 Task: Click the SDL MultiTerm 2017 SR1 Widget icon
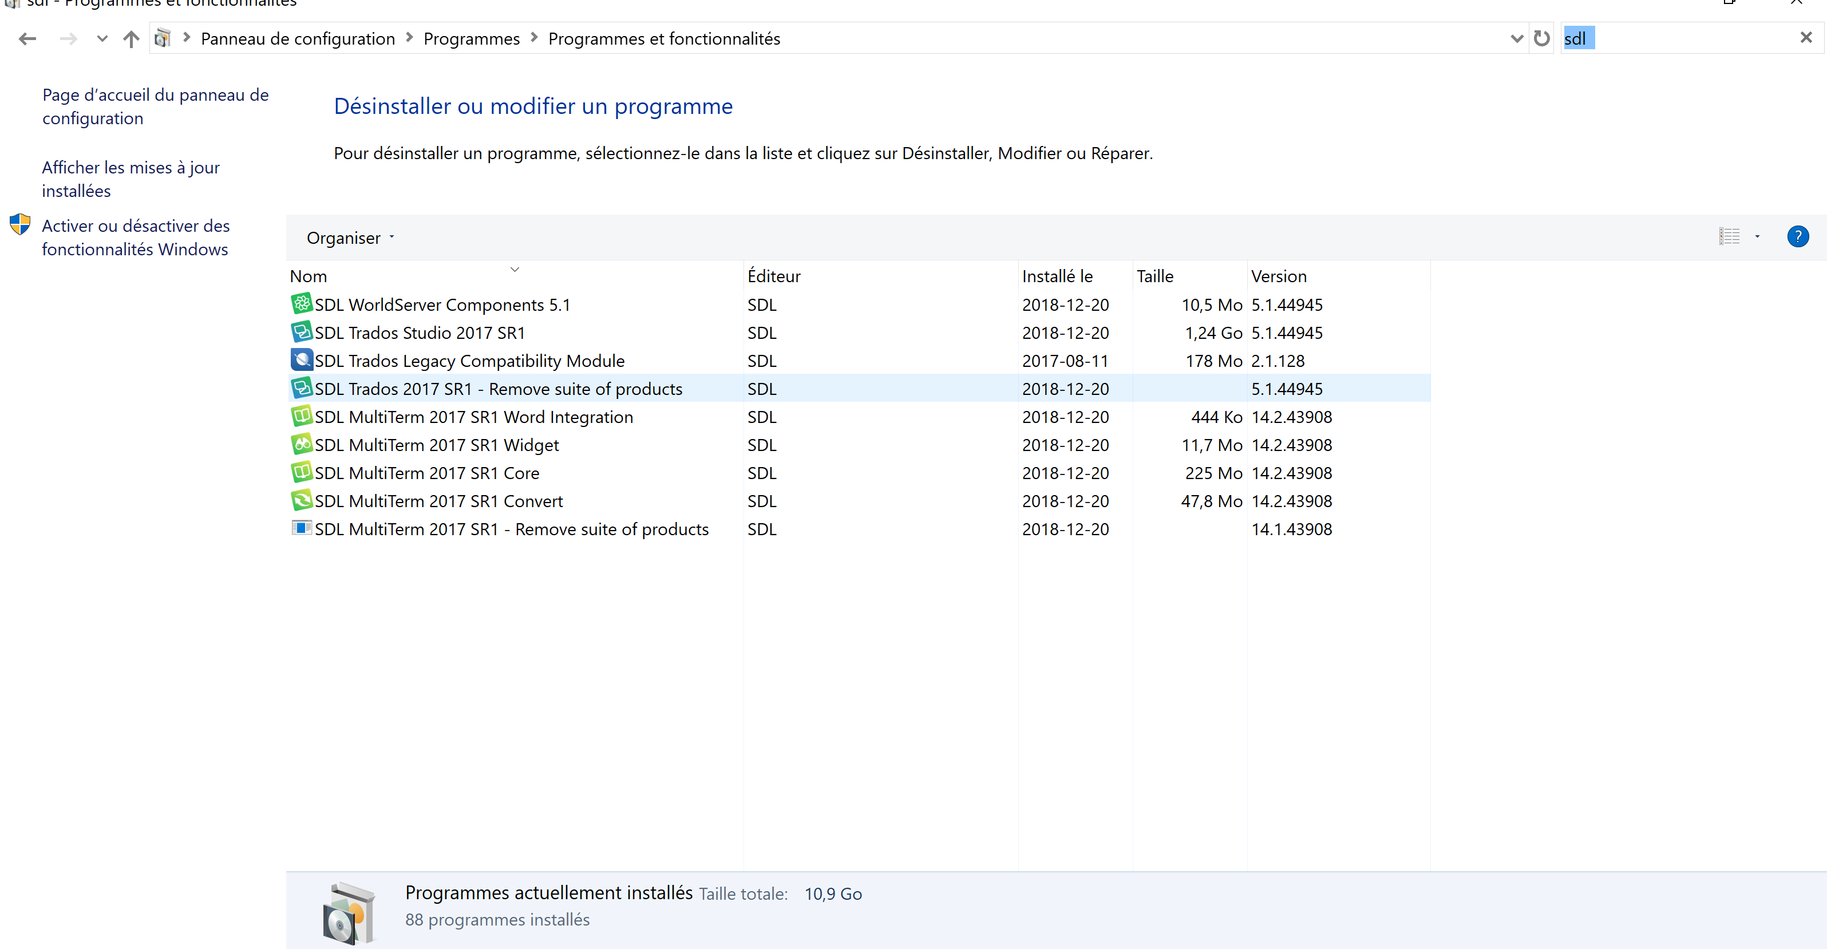click(302, 445)
